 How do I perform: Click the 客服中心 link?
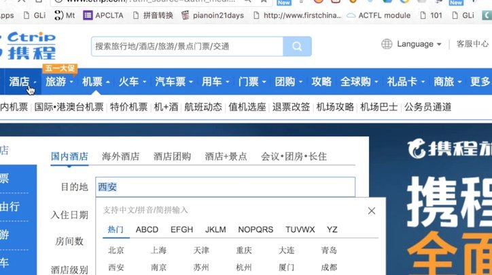coord(472,44)
